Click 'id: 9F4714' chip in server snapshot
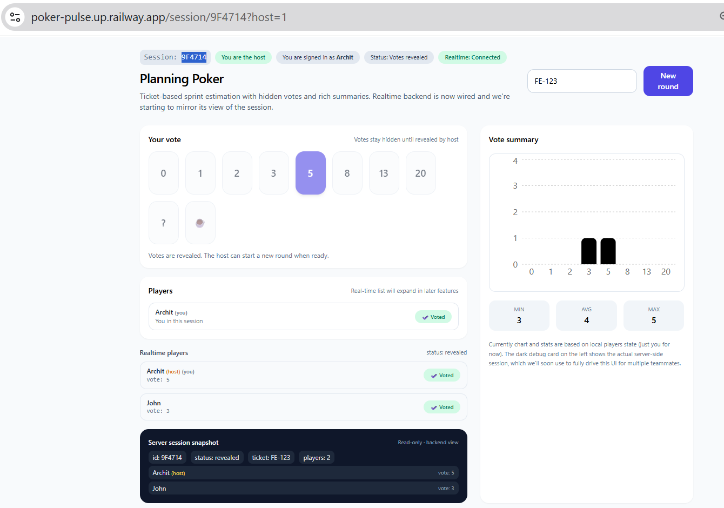724x508 pixels. click(167, 458)
